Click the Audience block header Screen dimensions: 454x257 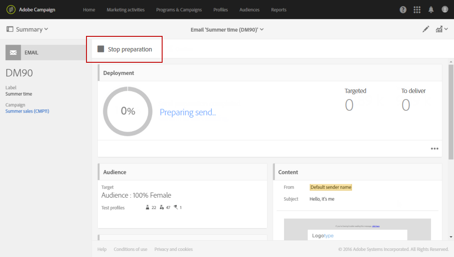click(x=182, y=172)
